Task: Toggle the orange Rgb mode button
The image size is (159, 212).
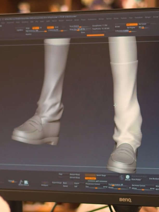Action: (x=36, y=28)
